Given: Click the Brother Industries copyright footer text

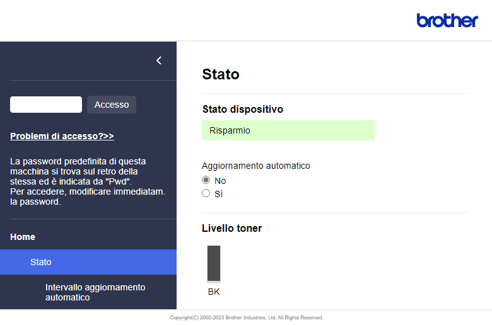Looking at the screenshot, I should pyautogui.click(x=246, y=317).
